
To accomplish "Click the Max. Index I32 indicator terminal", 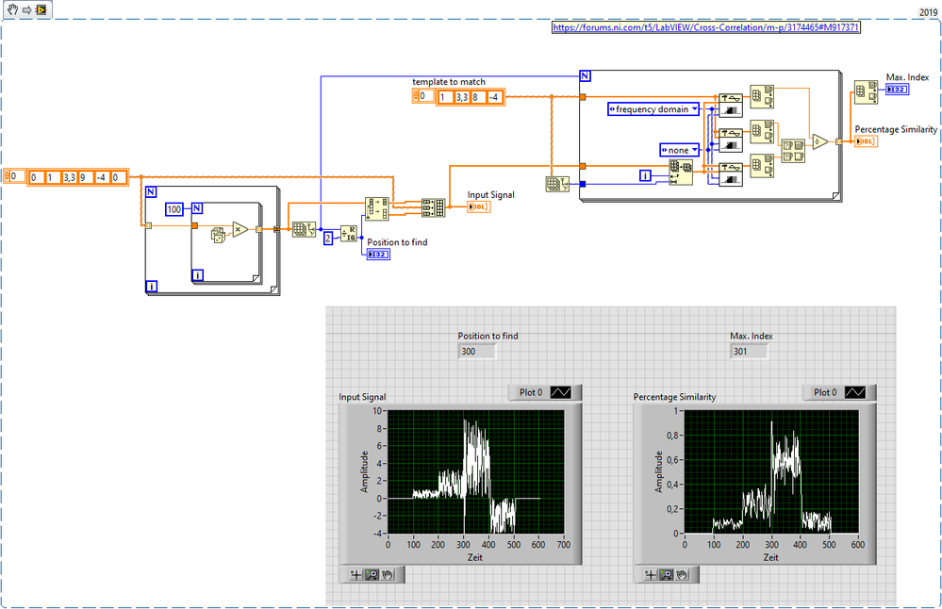I will tap(897, 90).
